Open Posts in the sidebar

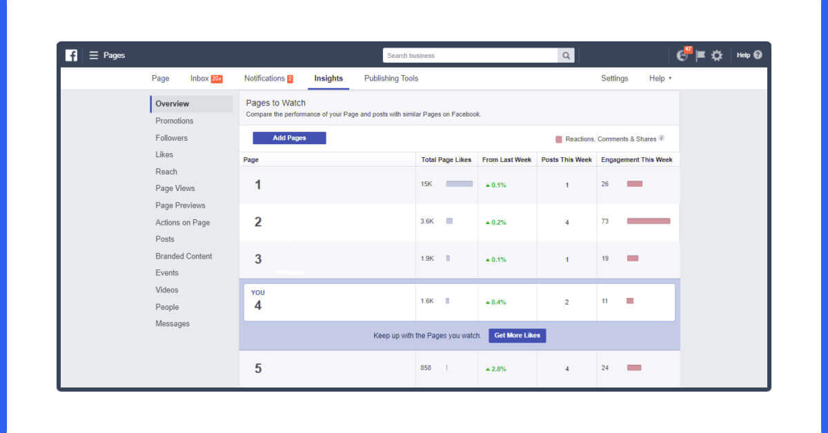165,239
